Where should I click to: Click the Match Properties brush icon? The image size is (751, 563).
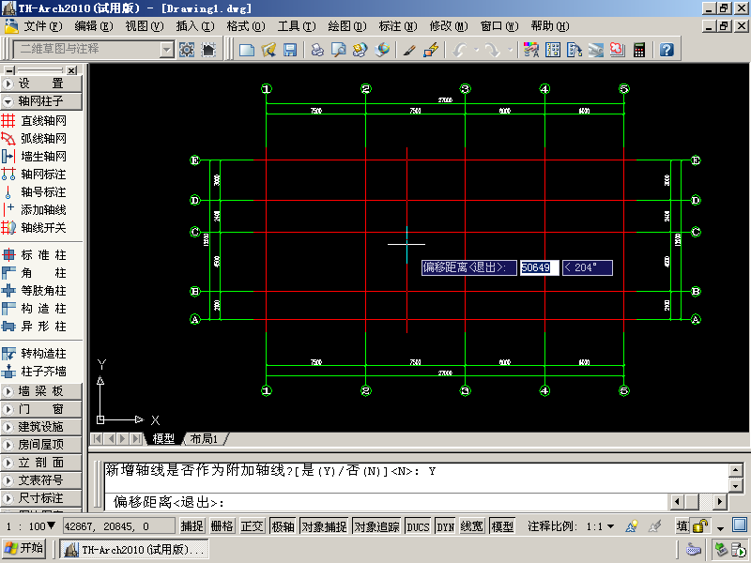[409, 50]
